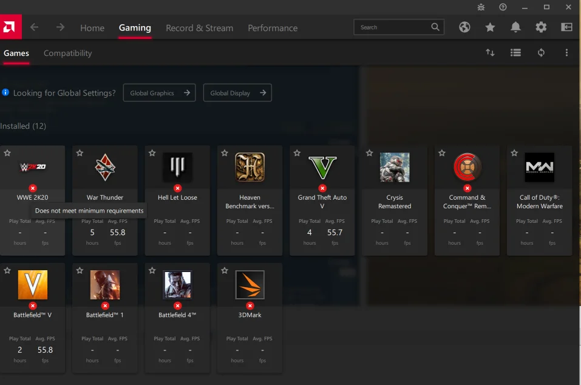Click the Installed (12) heading

[x=23, y=126]
